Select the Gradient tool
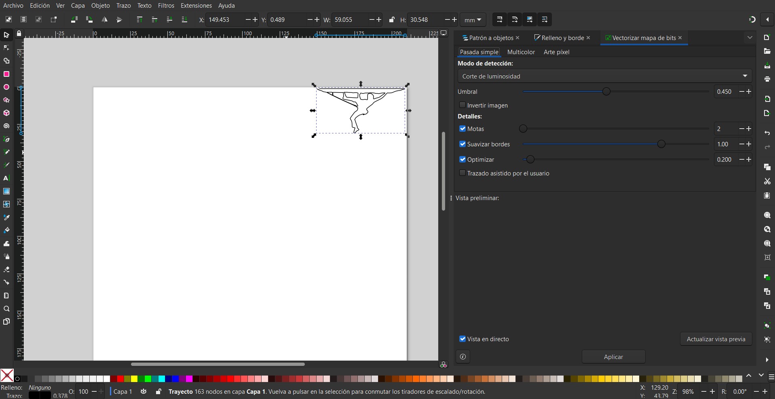 click(x=6, y=191)
